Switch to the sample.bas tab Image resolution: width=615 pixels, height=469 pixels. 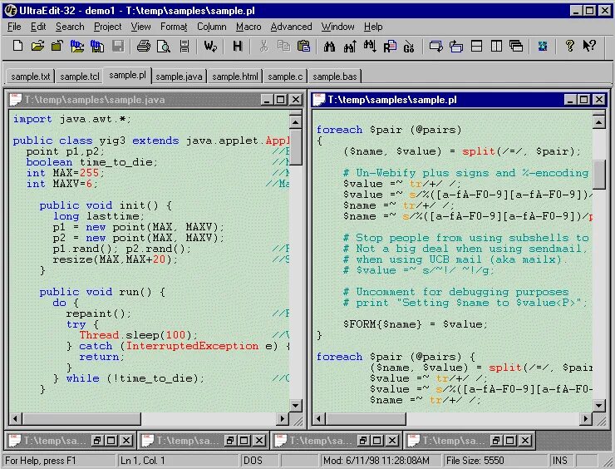click(x=335, y=77)
